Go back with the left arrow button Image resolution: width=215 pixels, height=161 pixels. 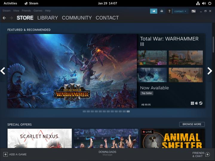(4, 18)
